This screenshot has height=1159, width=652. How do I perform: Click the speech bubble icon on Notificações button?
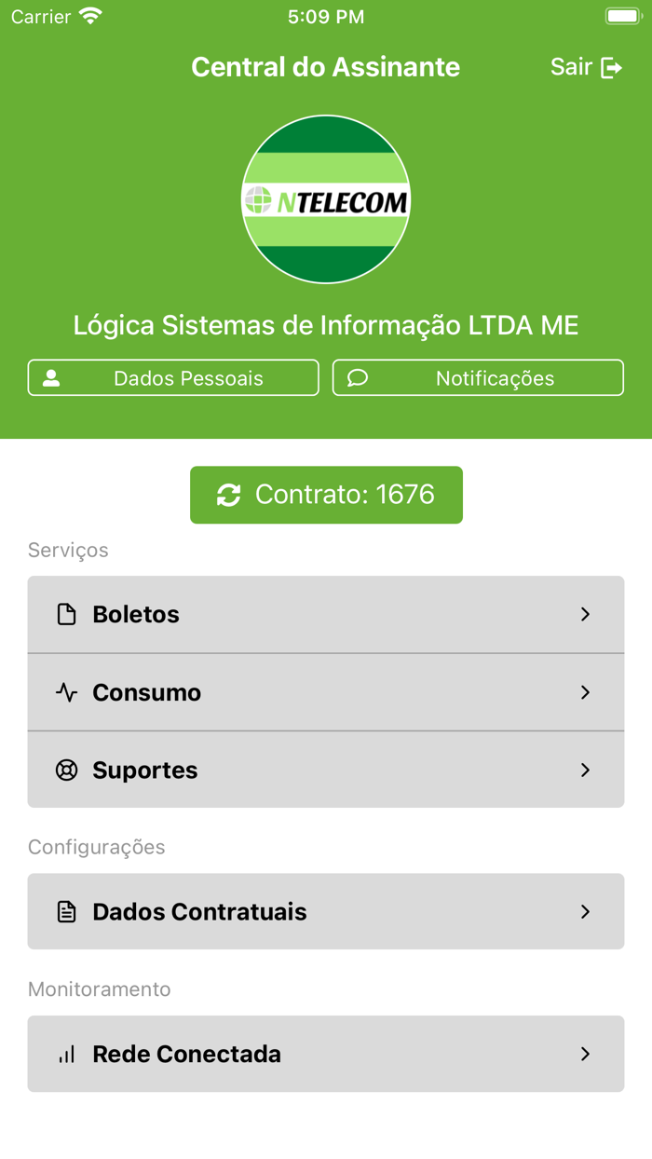click(358, 377)
